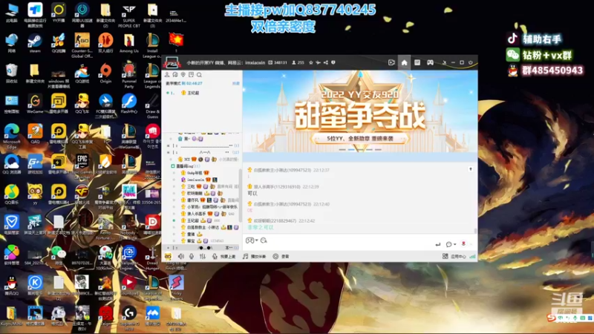Click the red gift icon in chat input bar
The height and width of the screenshot is (334, 594).
coord(463,244)
